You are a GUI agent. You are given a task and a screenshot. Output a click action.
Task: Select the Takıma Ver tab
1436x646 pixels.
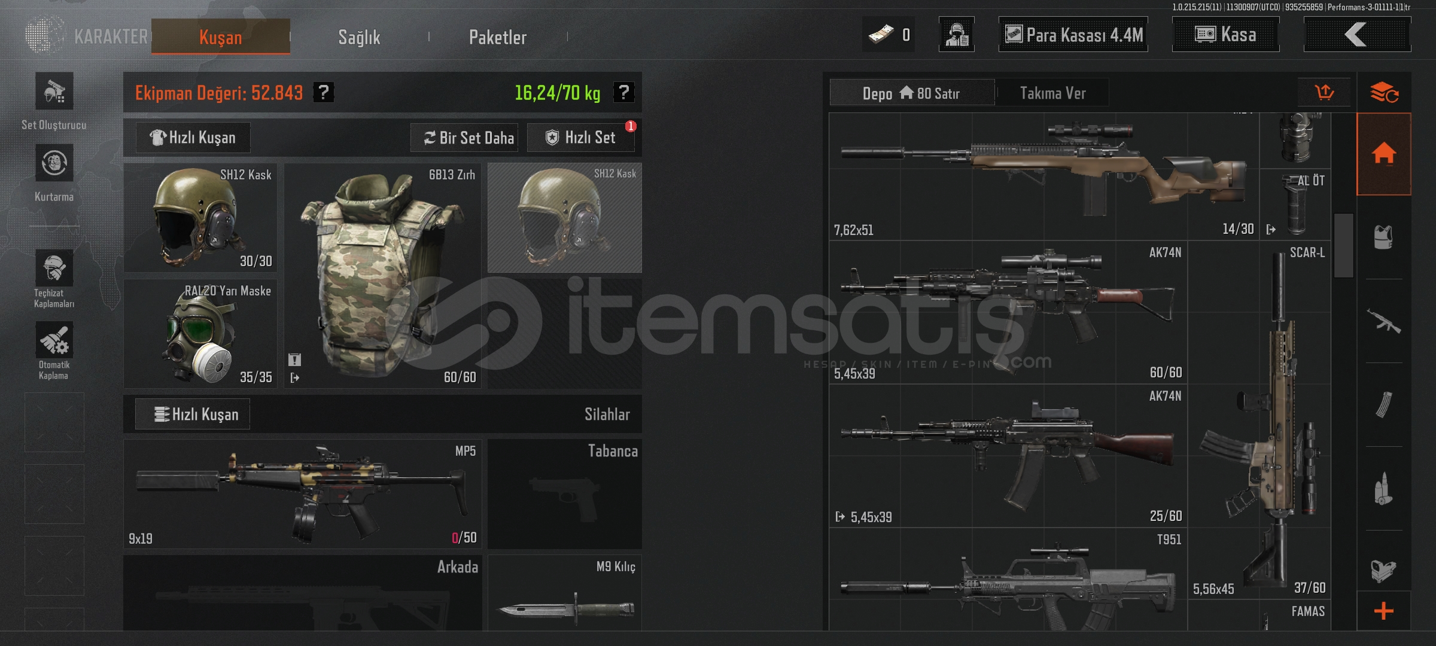pos(1052,93)
